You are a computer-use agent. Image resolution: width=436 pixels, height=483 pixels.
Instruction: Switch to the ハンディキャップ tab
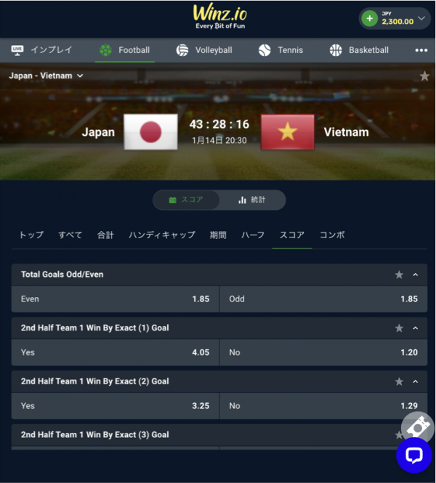(162, 235)
